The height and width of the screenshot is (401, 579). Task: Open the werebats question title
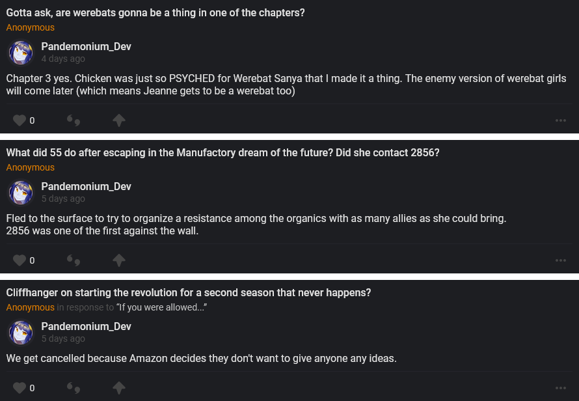click(x=155, y=13)
